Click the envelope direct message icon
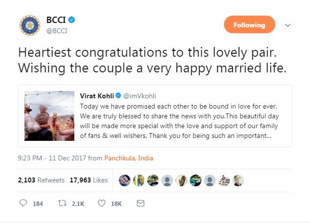Screen dimensions: 310x223 140,203
